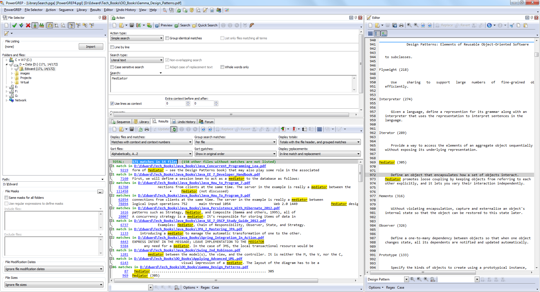
Task: Open the File Sizes dropdown
Action: point(54,285)
